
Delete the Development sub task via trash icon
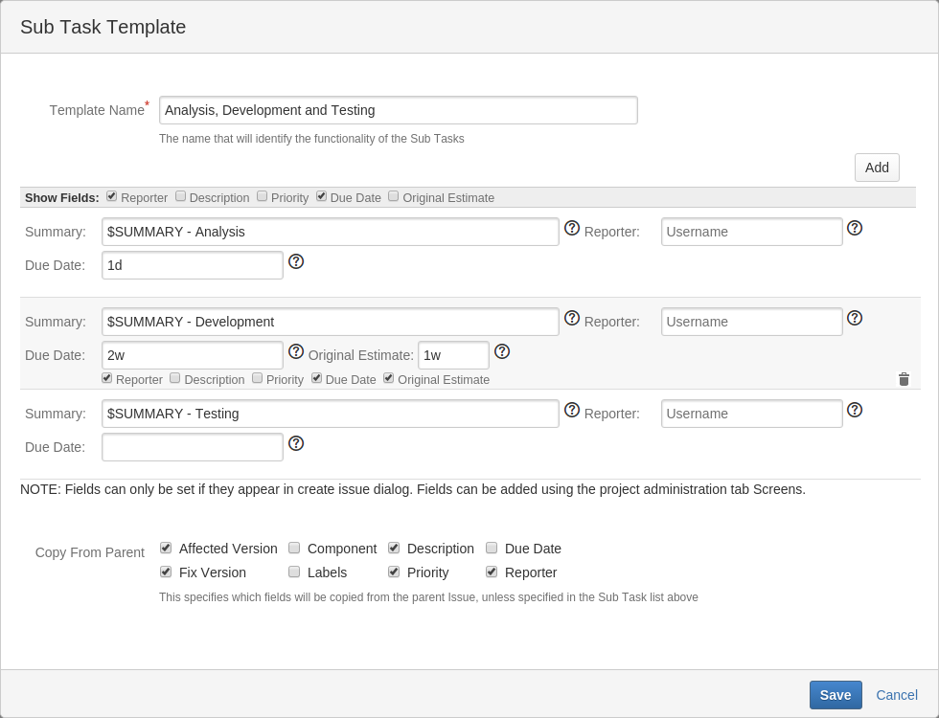(x=904, y=379)
